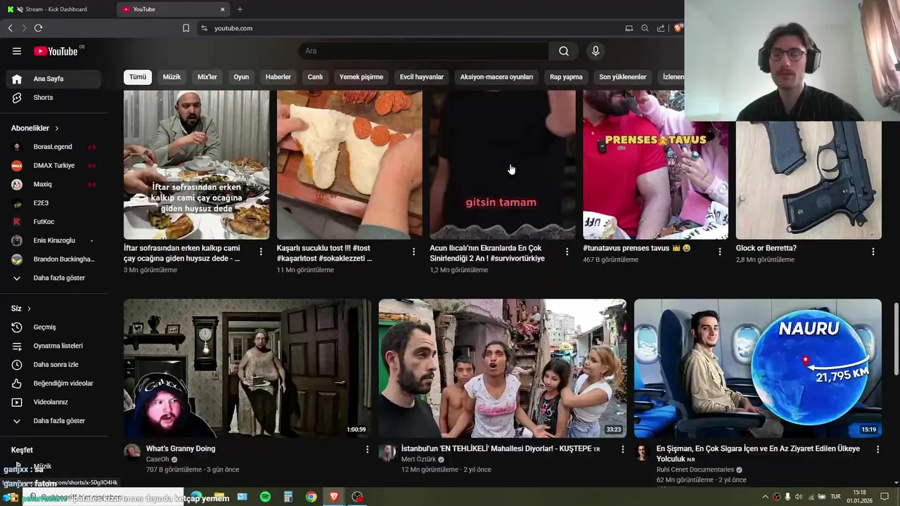900x506 pixels.
Task: Start voice search with microphone icon
Action: coord(596,51)
